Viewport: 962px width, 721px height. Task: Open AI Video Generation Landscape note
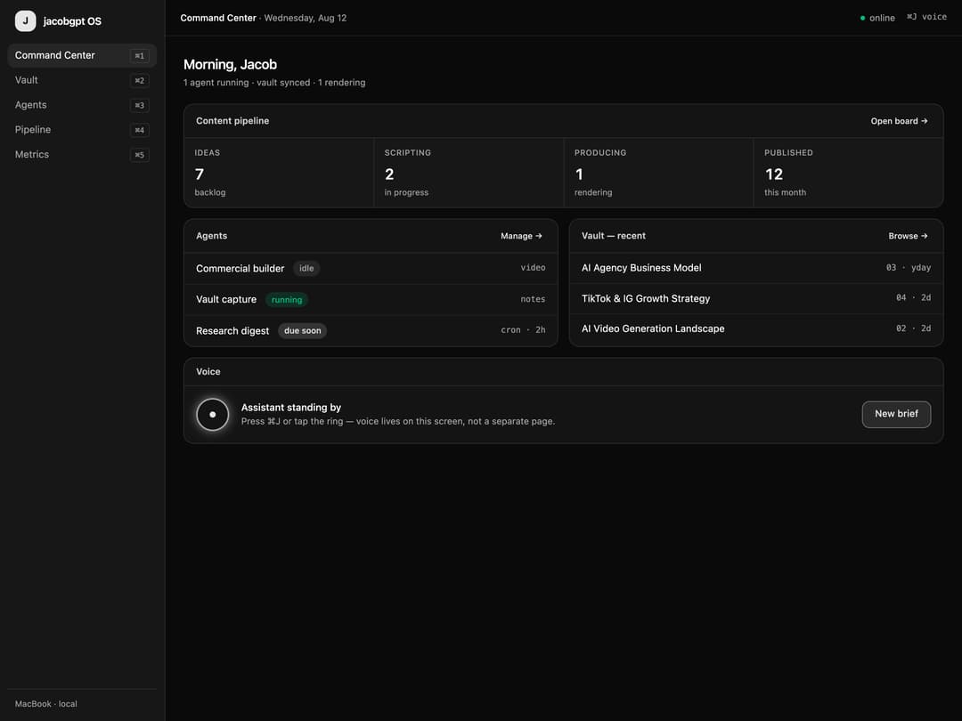coord(756,328)
